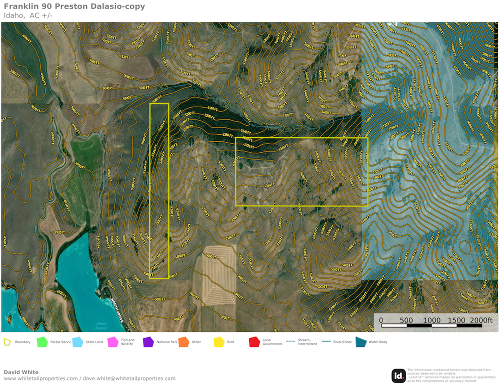The height and width of the screenshot is (385, 500).
Task: Click the Idaho, AC +/- subtitle text
Action: pos(28,15)
